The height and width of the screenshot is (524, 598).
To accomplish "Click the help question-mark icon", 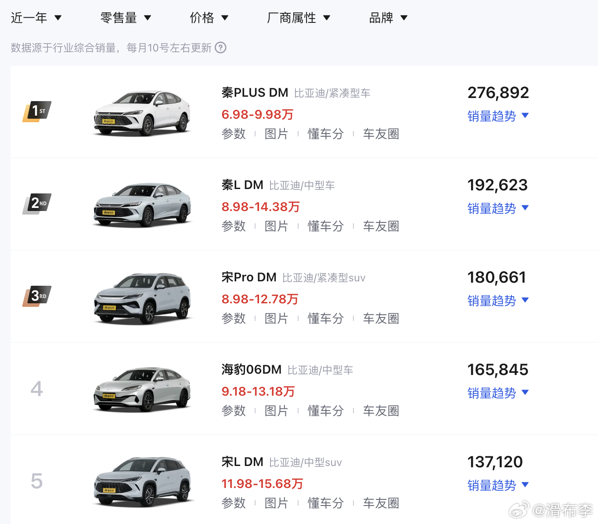I will [221, 47].
